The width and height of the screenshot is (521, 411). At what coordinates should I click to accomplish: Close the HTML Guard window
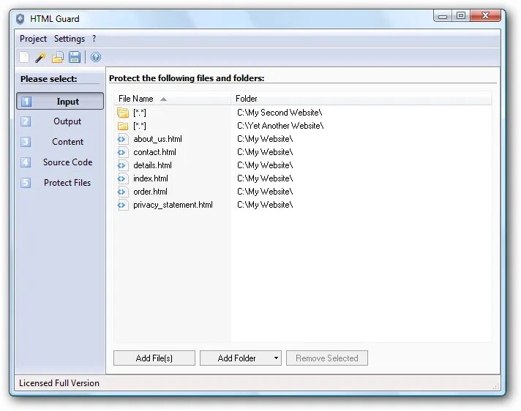click(485, 15)
